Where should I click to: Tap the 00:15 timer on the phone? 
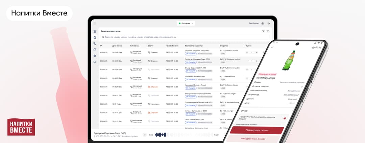click(317, 47)
